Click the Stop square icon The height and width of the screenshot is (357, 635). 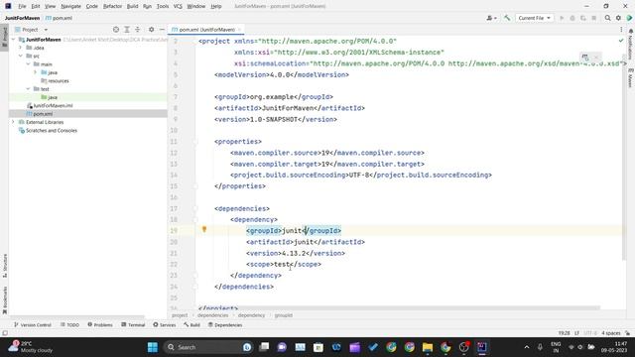tap(593, 18)
